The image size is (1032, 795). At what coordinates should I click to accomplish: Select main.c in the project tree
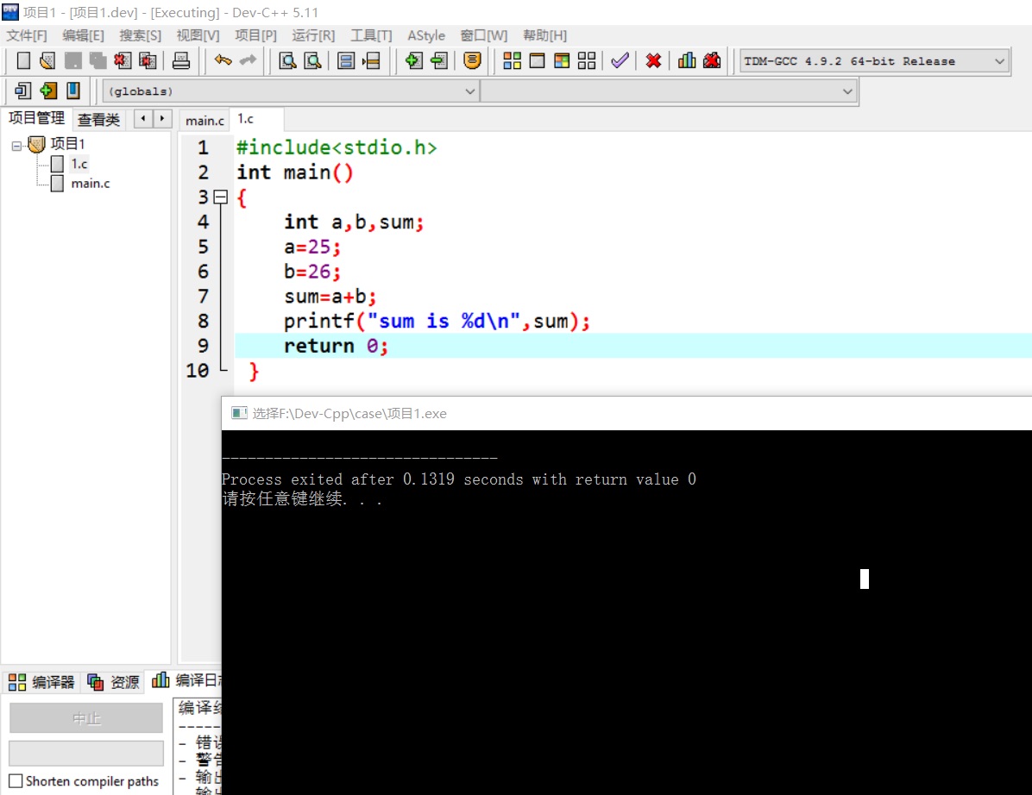90,184
